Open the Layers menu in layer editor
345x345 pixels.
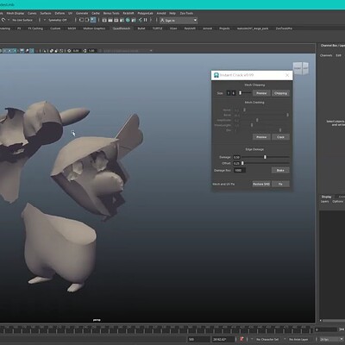coord(324,202)
